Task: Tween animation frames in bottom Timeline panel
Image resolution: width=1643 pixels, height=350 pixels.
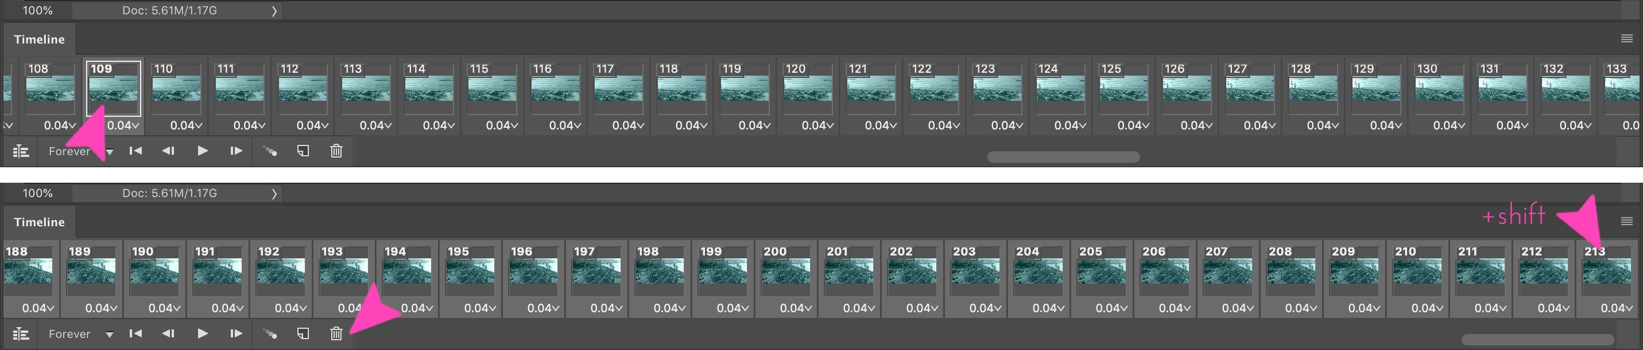Action: pyautogui.click(x=270, y=334)
